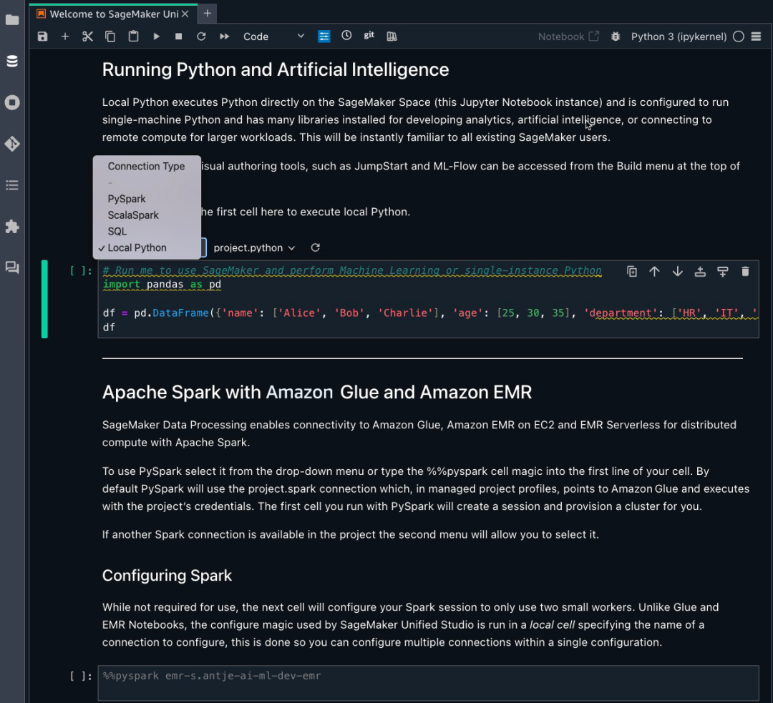Open the project.python connection dropdown

click(254, 247)
